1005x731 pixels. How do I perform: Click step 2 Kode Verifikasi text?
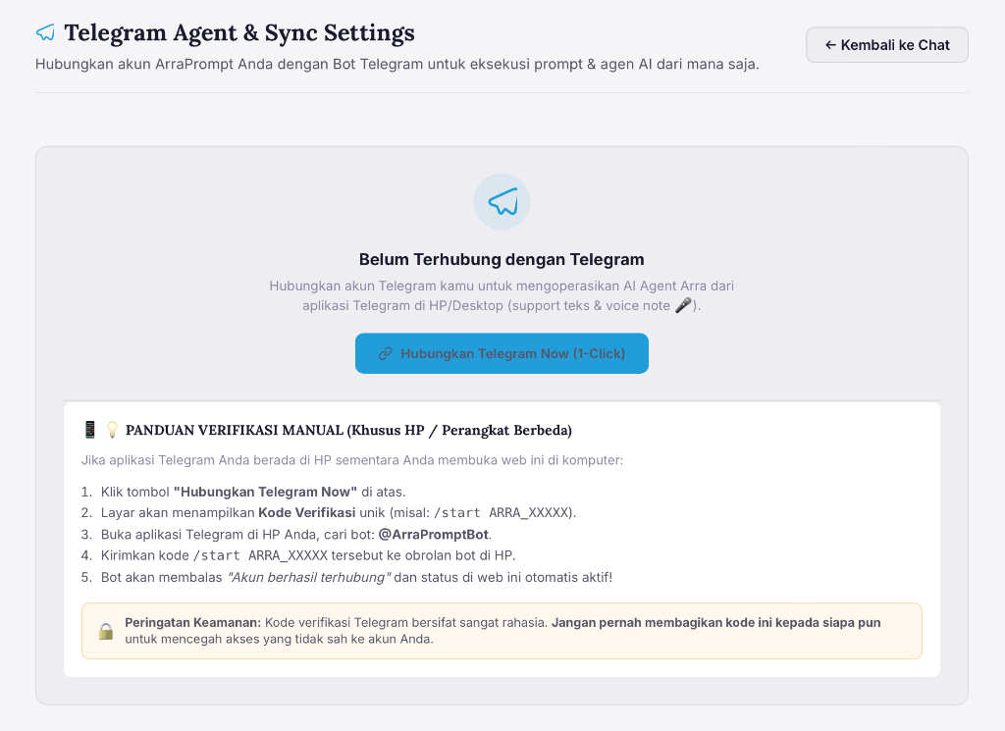(307, 512)
